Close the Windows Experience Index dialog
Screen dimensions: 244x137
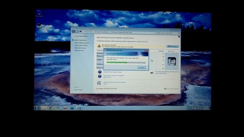point(146,51)
